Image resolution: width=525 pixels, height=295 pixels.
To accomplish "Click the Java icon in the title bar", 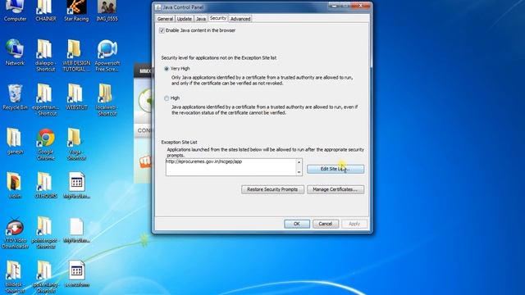I will (x=158, y=7).
